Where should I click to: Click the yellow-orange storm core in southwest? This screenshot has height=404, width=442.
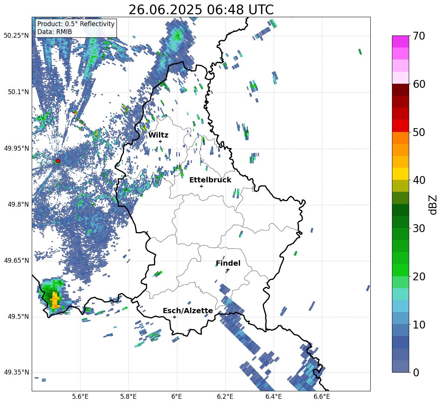click(x=55, y=300)
